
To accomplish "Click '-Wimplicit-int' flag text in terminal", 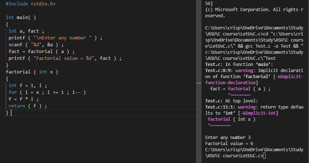I will click(x=258, y=113).
